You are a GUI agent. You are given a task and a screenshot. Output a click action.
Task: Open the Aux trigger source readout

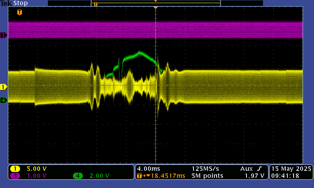click(246, 168)
